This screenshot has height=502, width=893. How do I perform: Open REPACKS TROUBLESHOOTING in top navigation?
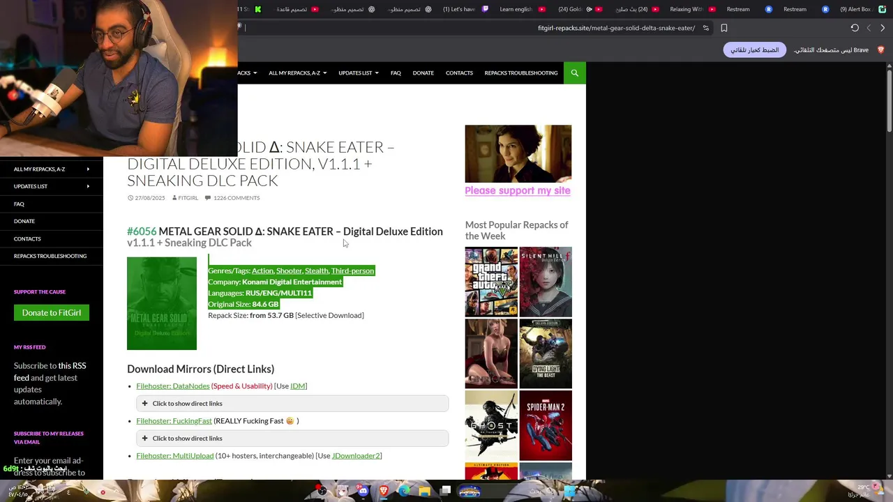click(521, 73)
